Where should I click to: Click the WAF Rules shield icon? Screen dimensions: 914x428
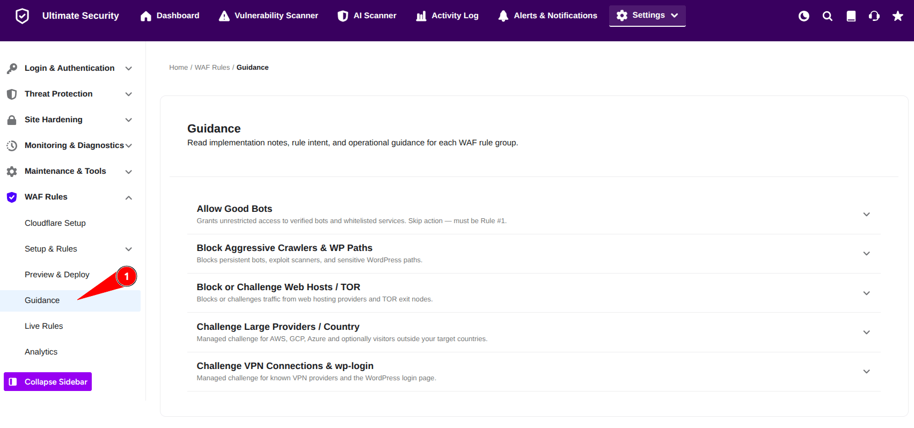[12, 197]
